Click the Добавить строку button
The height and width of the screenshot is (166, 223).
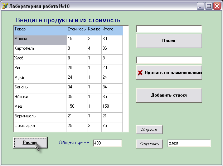[x=169, y=95]
